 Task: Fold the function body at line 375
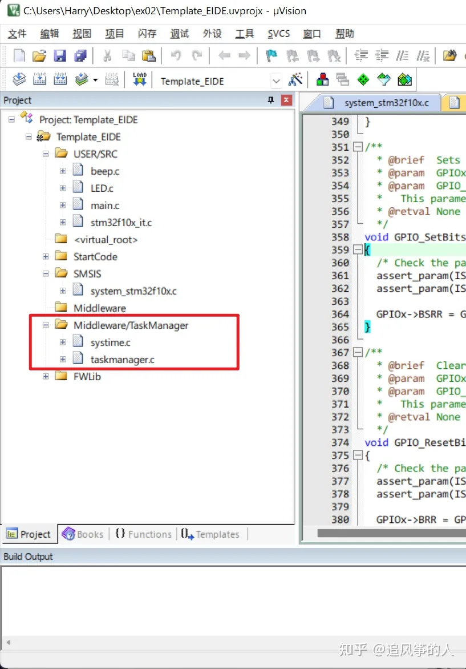pos(358,456)
